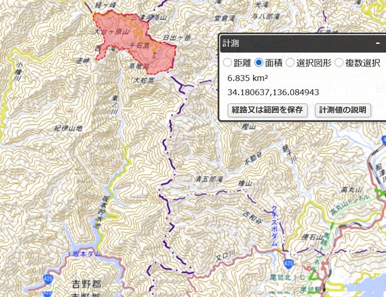The image size is (386, 297).
Task: Click the route 425 shield near 坂本ダム
Action: click(48, 279)
